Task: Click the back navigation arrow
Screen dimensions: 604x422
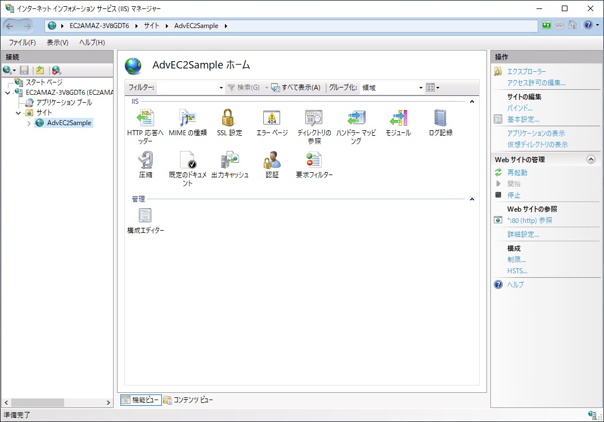Action: pyautogui.click(x=10, y=26)
